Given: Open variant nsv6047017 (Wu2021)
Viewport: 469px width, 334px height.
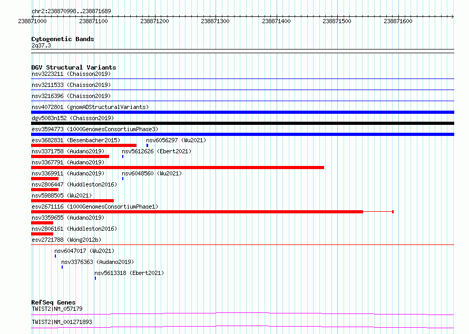Looking at the screenshot, I should point(84,251).
